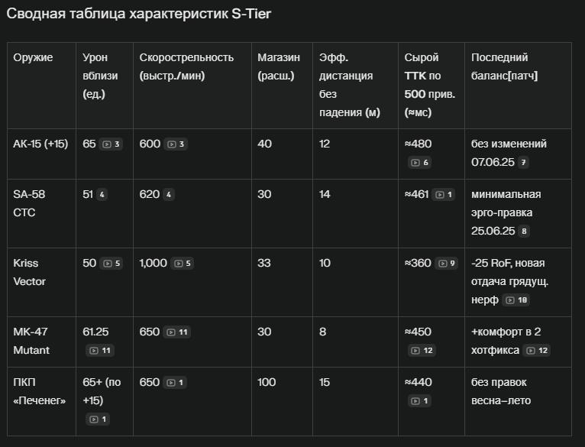Open video citation 1 beside ≈461 TTK
Image resolution: width=585 pixels, height=447 pixels.
pyautogui.click(x=443, y=195)
